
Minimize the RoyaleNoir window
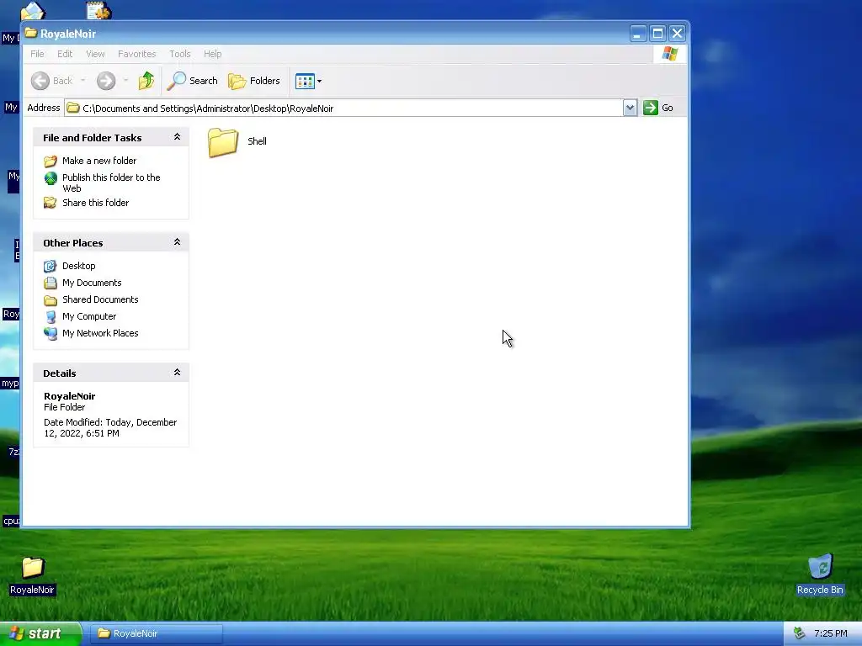[x=638, y=34]
